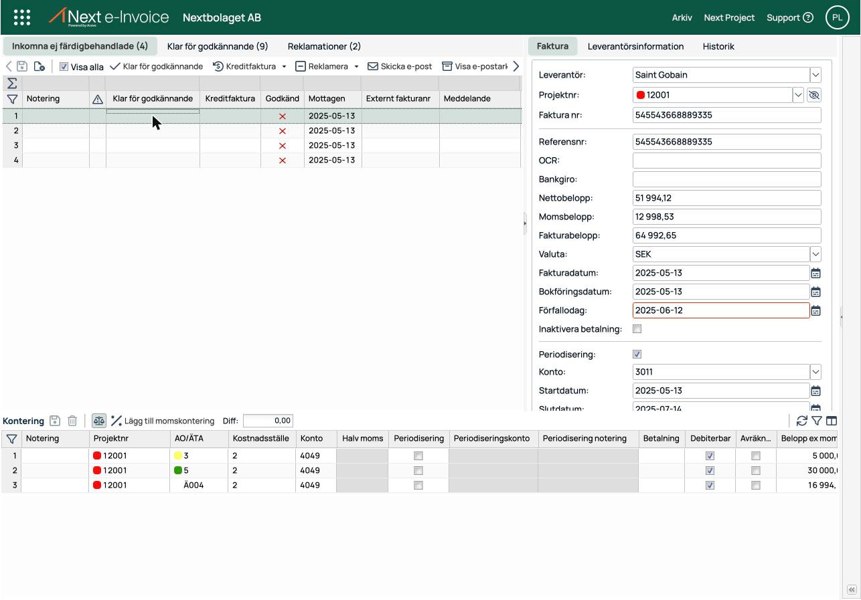
Task: Toggle Inaktivera betalning checkbox
Action: click(637, 329)
